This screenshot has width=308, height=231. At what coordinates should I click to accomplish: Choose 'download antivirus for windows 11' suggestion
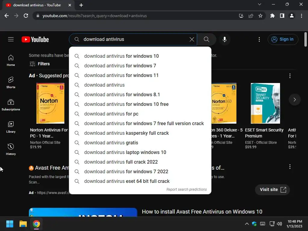(140, 75)
